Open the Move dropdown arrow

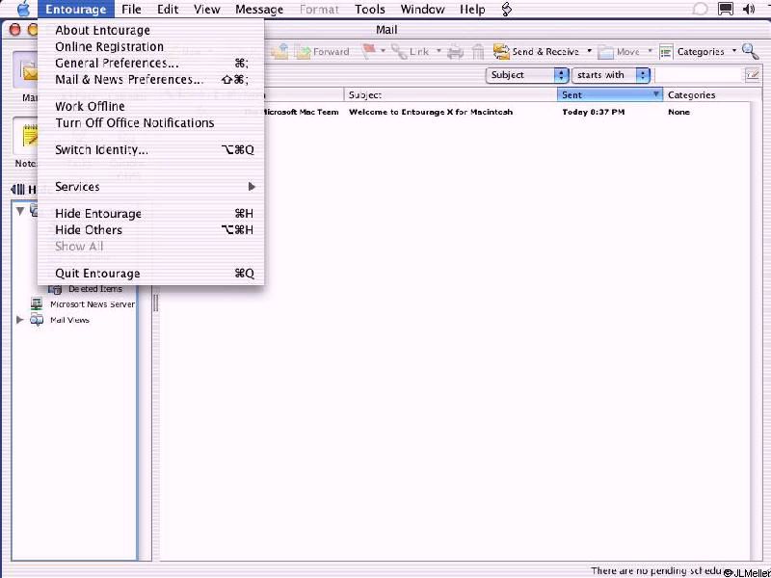pos(650,51)
